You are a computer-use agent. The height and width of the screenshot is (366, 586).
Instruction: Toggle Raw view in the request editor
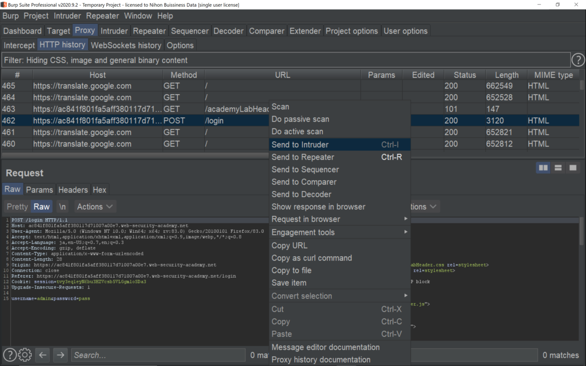tap(42, 206)
